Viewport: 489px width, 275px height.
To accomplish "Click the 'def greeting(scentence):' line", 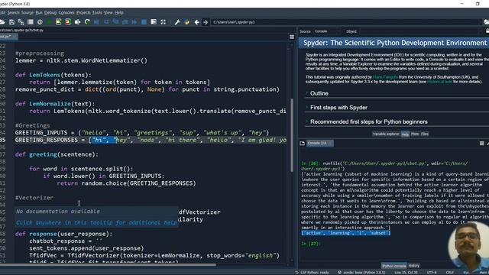I will click(57, 154).
